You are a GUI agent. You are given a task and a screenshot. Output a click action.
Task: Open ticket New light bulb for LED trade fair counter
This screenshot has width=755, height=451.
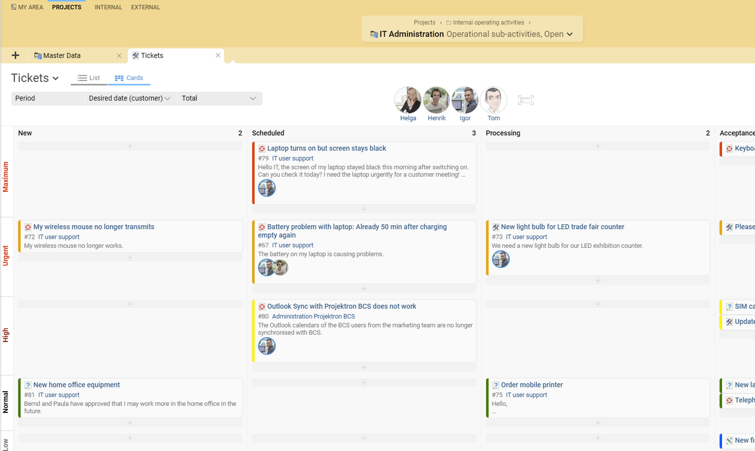(562, 227)
